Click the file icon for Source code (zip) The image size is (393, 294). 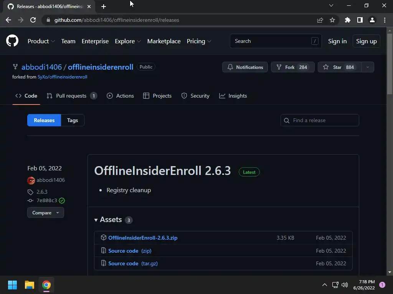(104, 250)
